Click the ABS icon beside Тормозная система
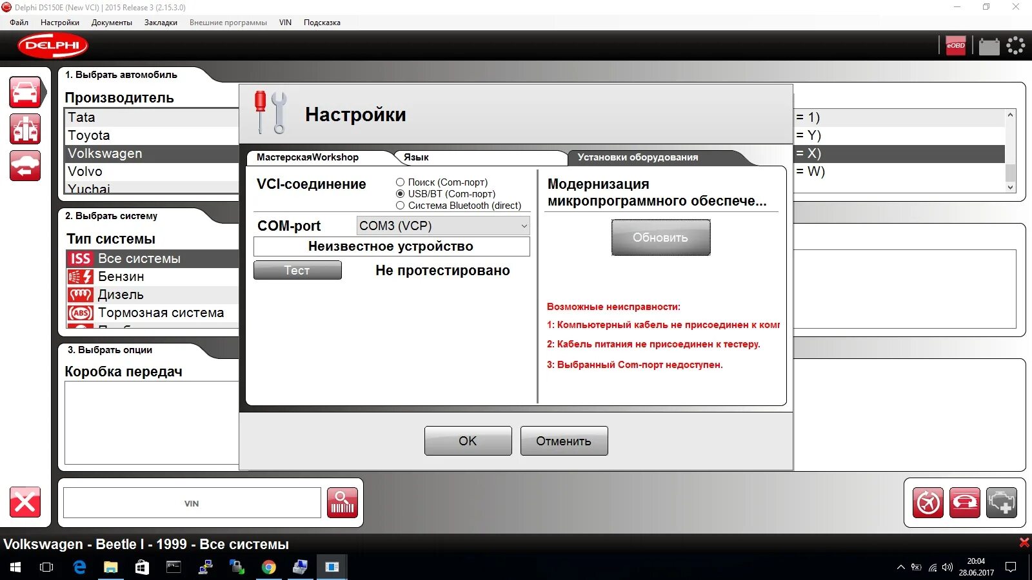 (81, 313)
